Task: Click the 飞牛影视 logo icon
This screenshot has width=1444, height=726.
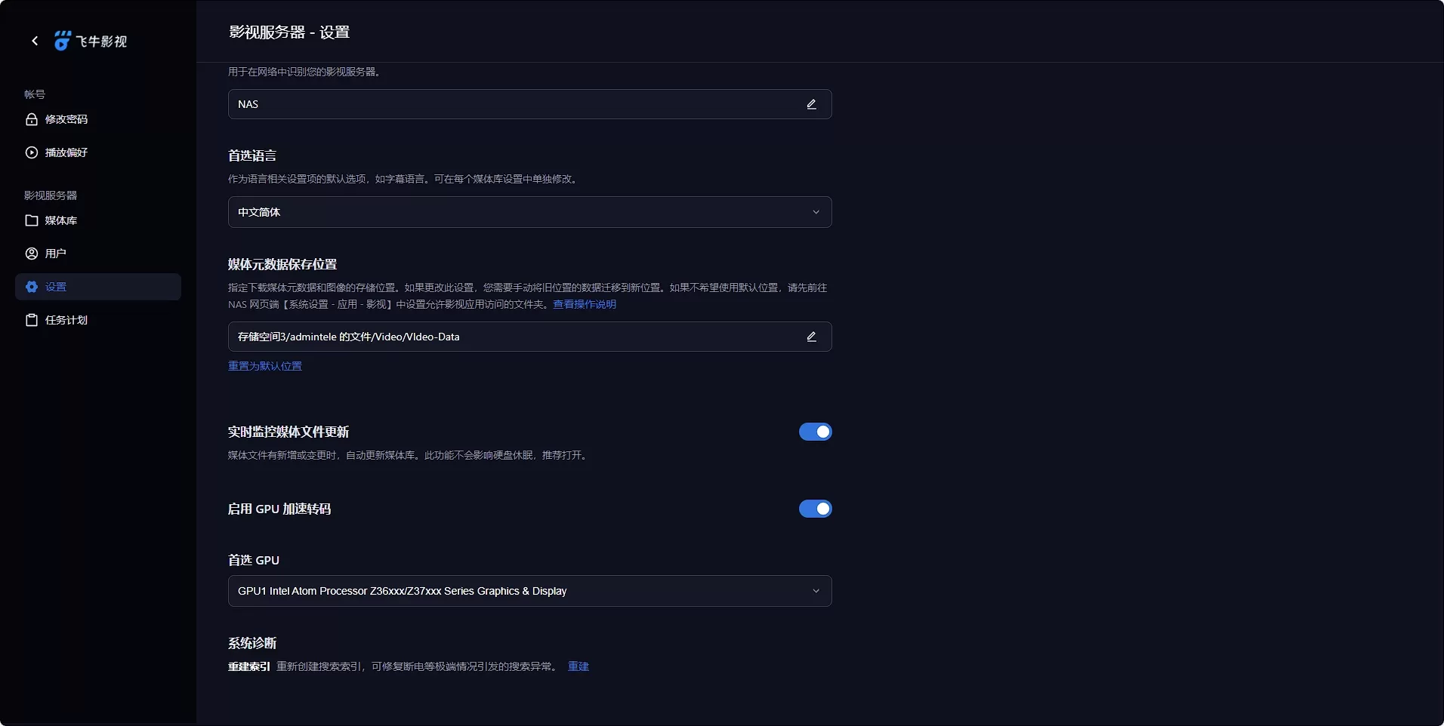Action: click(62, 41)
